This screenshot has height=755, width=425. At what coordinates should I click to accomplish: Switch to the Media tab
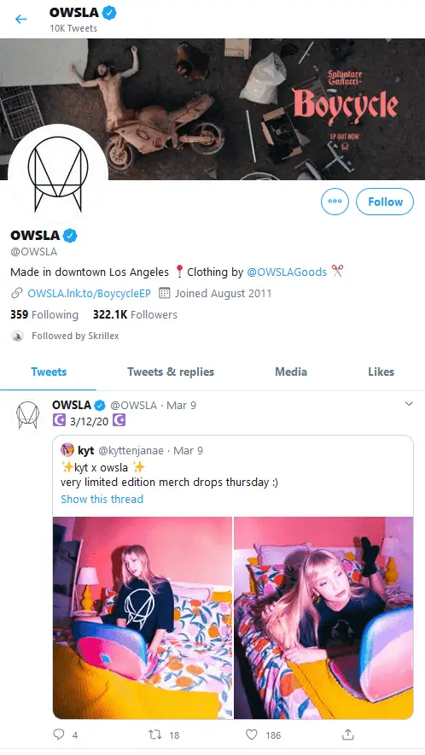(x=291, y=372)
